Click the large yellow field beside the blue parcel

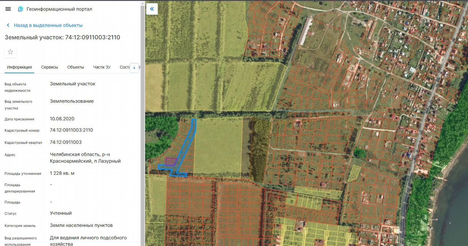(218, 146)
